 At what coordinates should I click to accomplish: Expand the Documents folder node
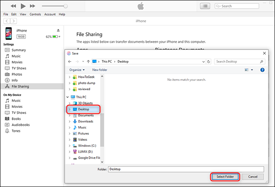click(69, 115)
